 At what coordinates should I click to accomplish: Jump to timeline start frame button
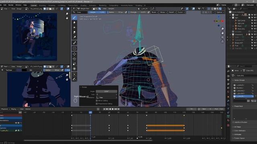[104, 109]
